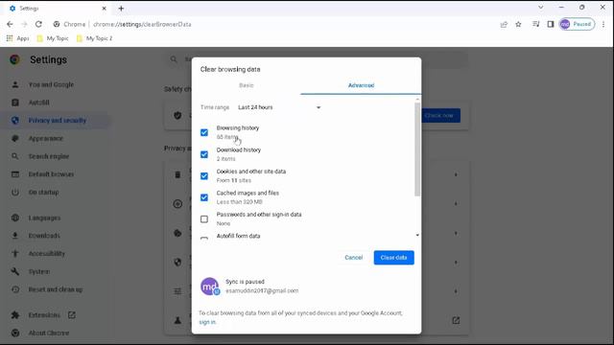This screenshot has width=614, height=345.
Task: Open the My Topic bookmark folder
Action: pos(53,38)
